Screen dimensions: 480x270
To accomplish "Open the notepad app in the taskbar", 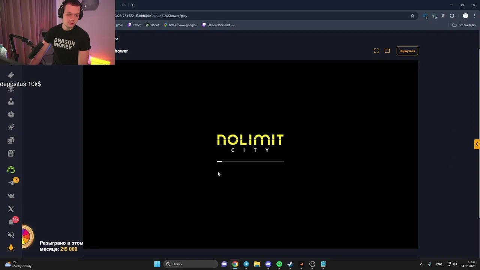I will tap(323, 264).
